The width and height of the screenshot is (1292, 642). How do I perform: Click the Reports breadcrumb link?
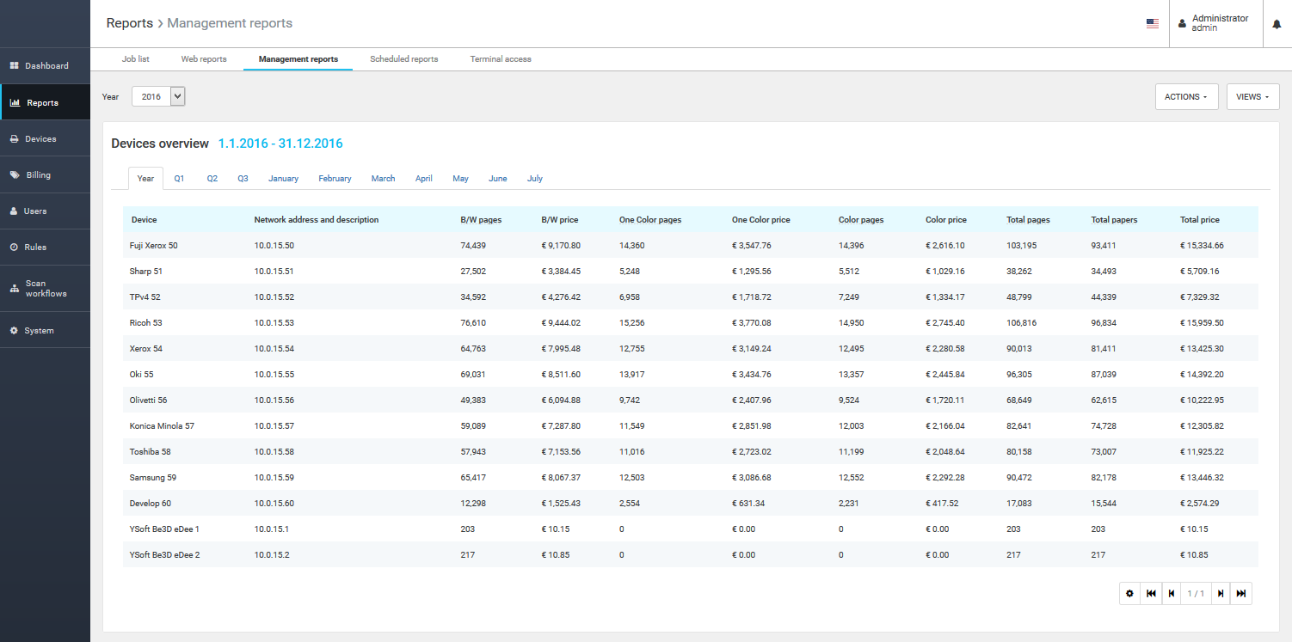(x=129, y=23)
